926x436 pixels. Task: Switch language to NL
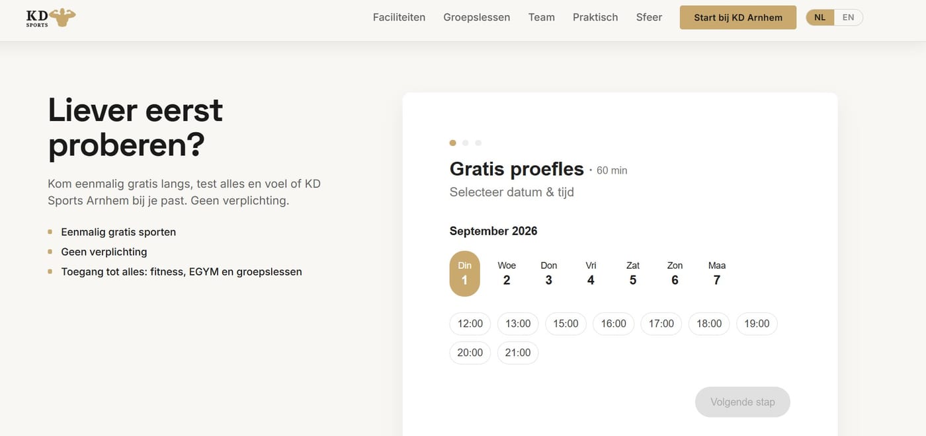(x=820, y=18)
